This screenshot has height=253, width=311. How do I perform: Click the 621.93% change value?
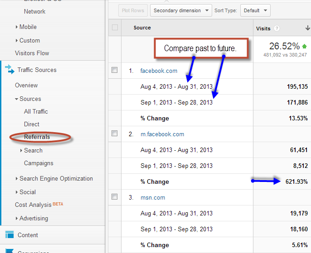tap(296, 181)
